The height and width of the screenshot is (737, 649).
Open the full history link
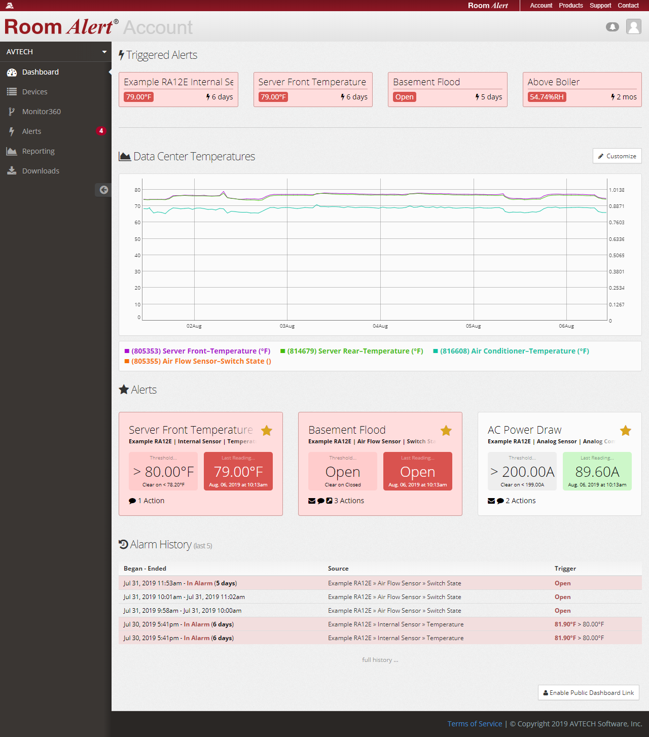click(x=380, y=660)
